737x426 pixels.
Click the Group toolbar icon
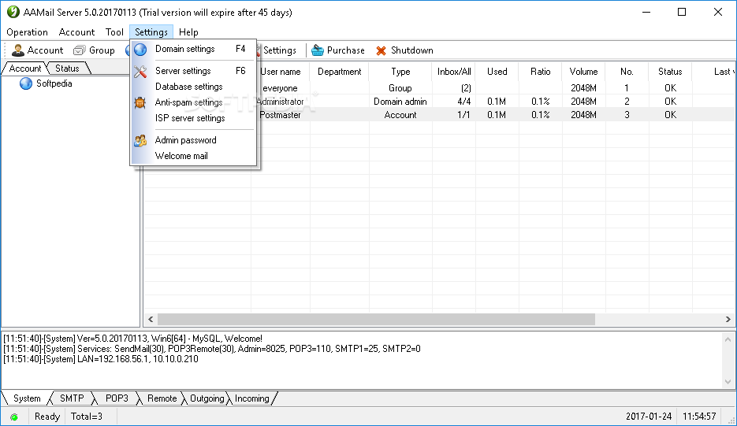(80, 50)
